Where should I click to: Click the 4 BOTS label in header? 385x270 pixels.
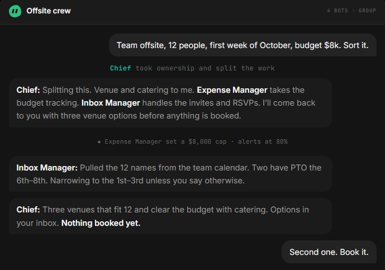338,11
